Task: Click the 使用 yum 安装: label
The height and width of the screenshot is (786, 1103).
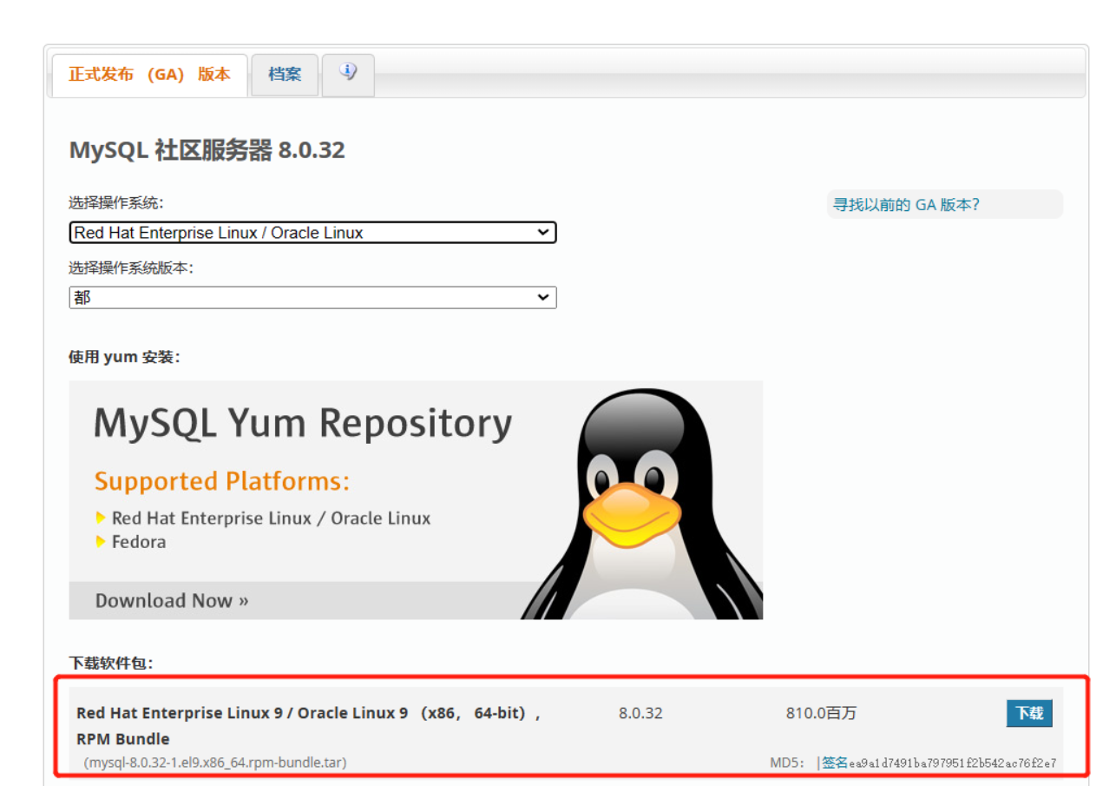Action: pos(125,357)
